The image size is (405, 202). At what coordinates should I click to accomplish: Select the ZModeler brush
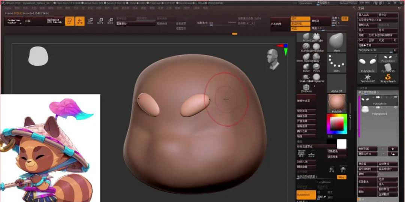306,88
